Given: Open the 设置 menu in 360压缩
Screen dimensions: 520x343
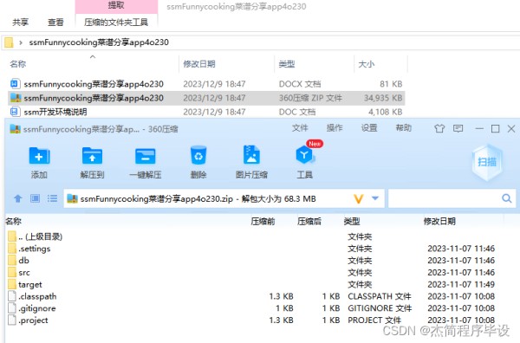Looking at the screenshot, I should 369,128.
